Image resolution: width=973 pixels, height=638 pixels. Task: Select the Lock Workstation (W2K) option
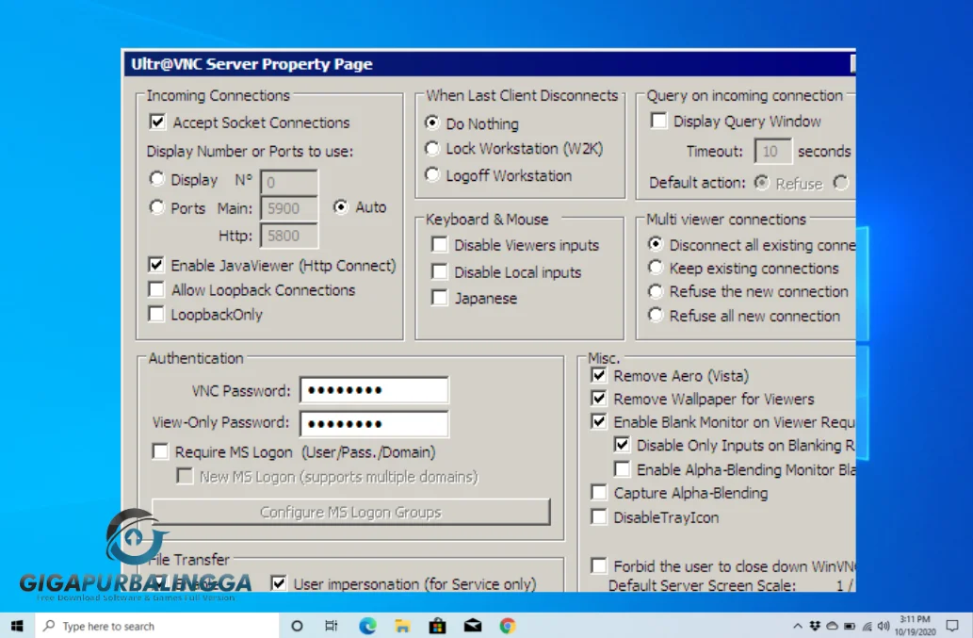[x=432, y=149]
